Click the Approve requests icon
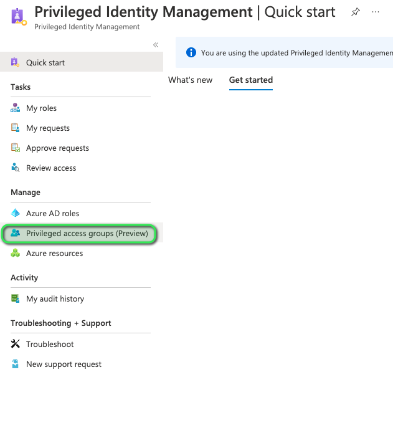This screenshot has width=393, height=438. click(15, 148)
